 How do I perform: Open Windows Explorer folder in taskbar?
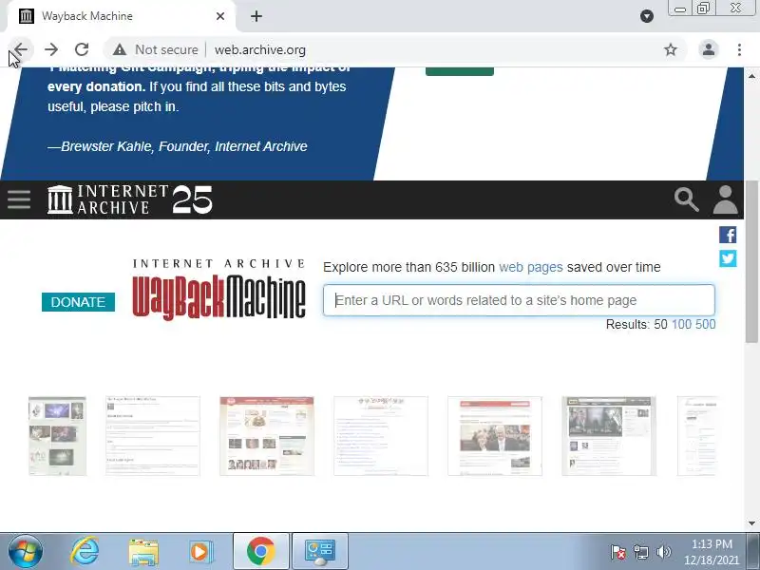point(143,552)
